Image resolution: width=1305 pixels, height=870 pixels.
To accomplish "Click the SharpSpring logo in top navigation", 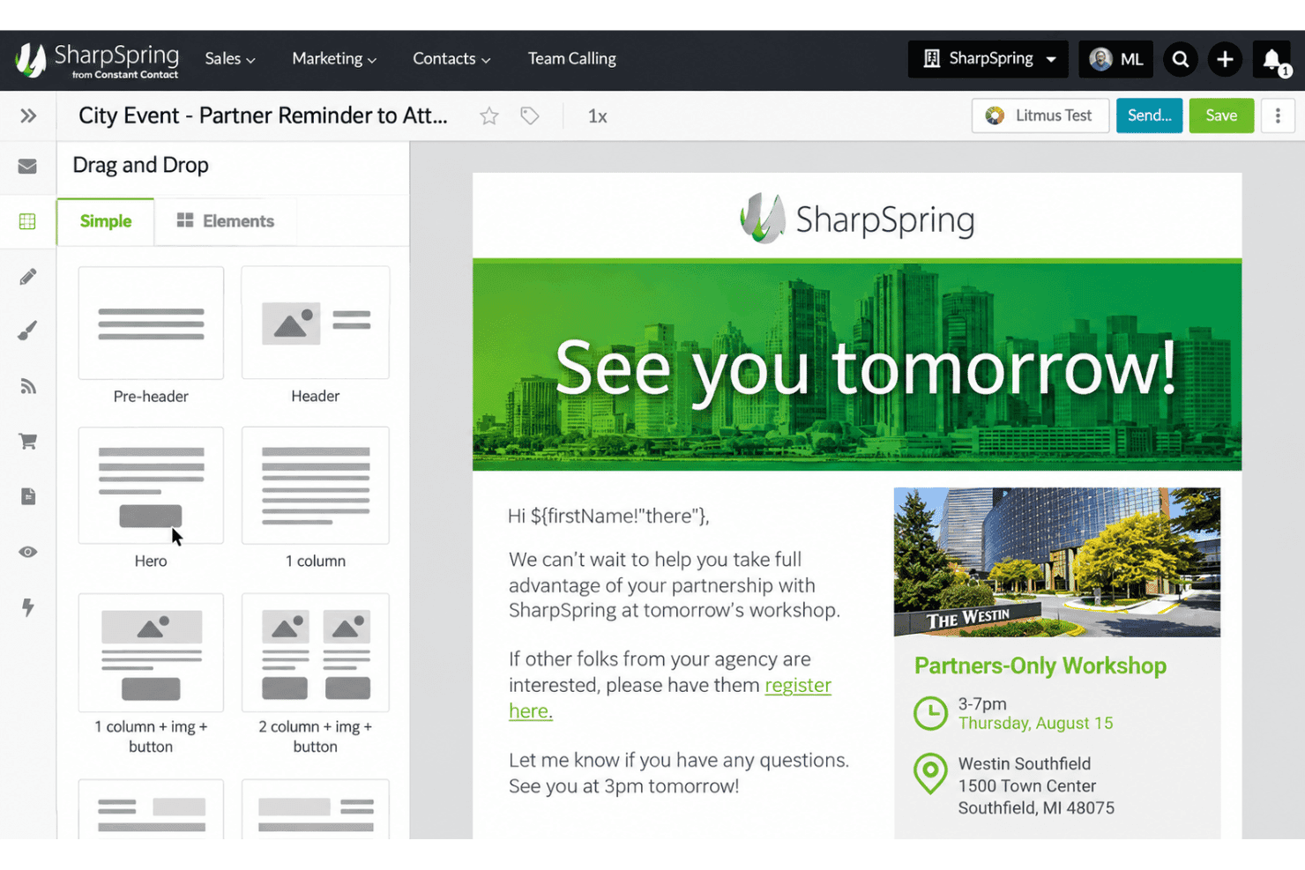I will (x=97, y=60).
